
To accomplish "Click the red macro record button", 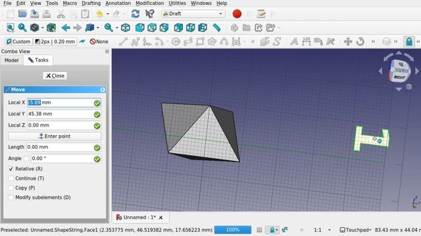I will (237, 14).
